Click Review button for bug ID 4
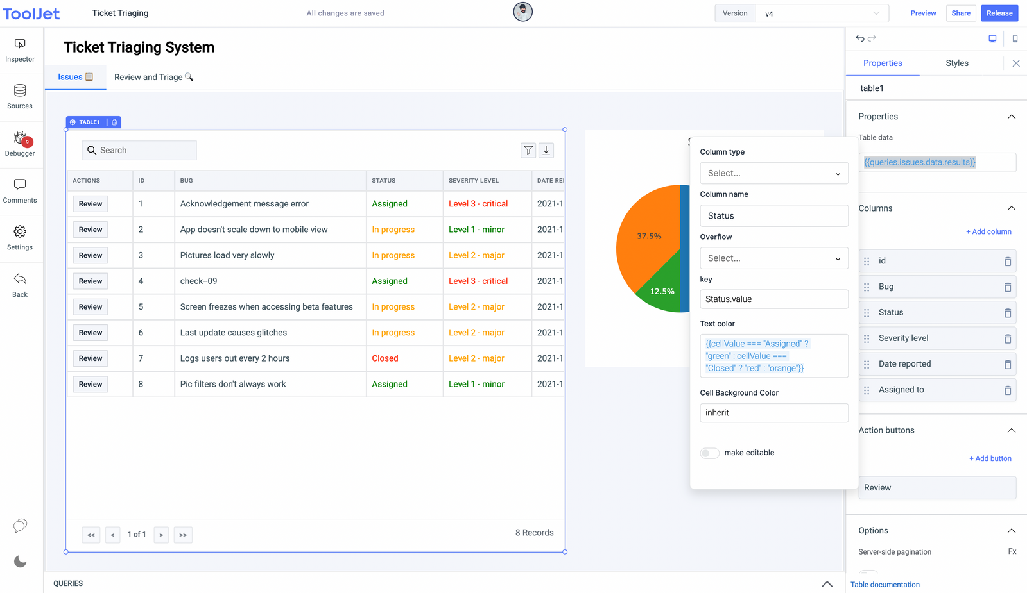 [x=91, y=281]
